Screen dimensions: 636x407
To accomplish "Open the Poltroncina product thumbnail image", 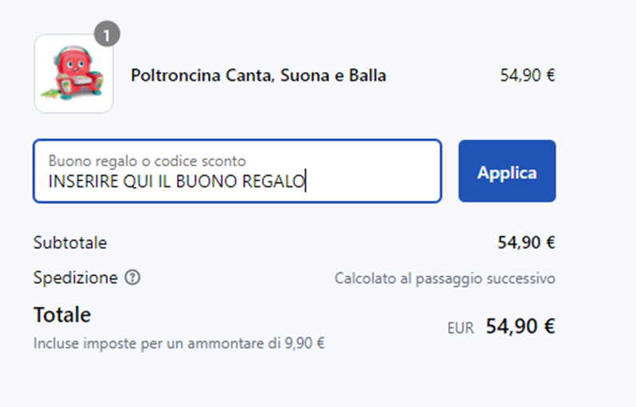I will [x=74, y=74].
